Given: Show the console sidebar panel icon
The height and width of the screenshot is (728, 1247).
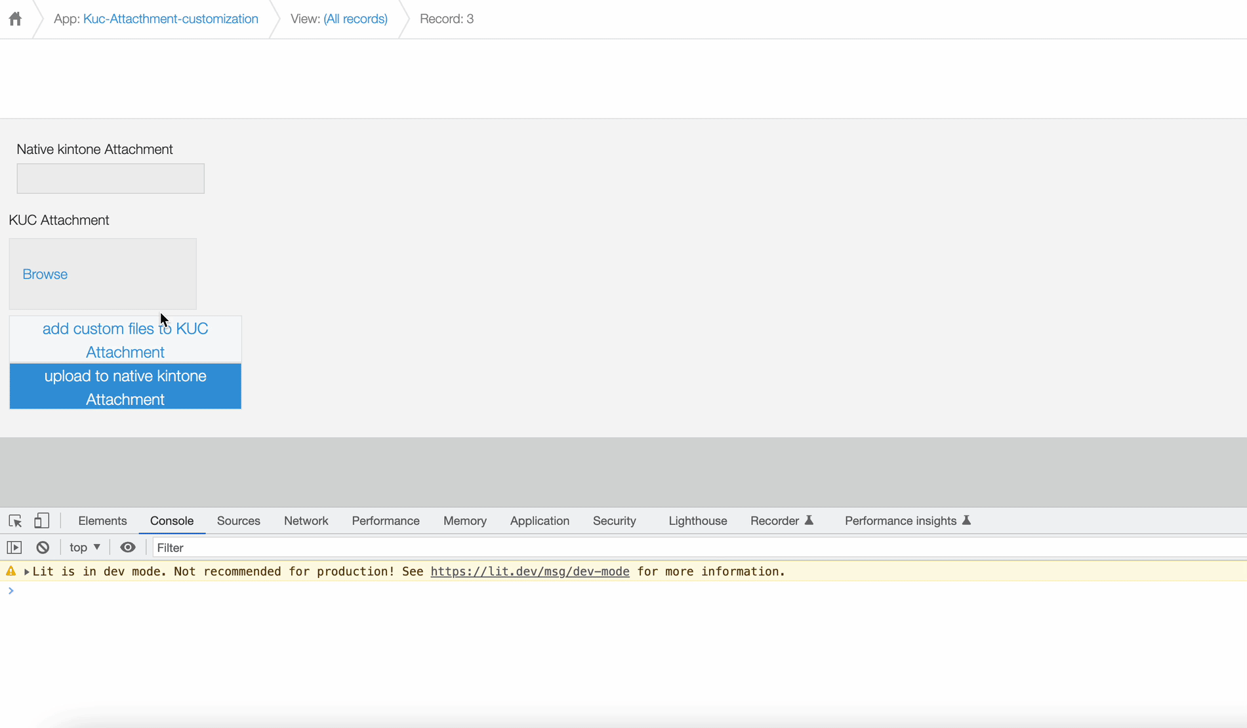Looking at the screenshot, I should [x=14, y=548].
